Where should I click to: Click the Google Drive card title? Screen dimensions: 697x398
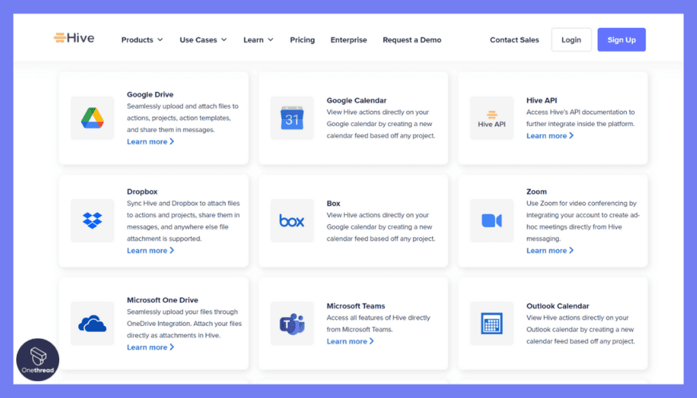tap(150, 95)
